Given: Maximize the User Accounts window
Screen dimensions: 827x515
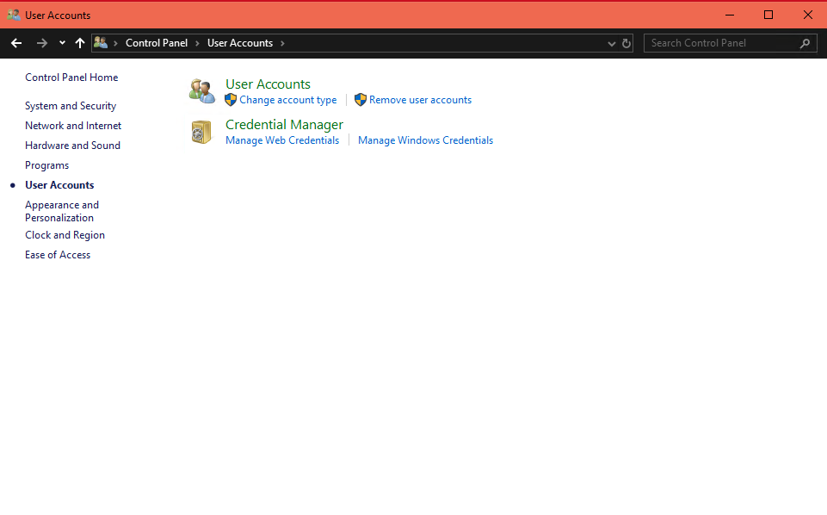Looking at the screenshot, I should coord(768,15).
